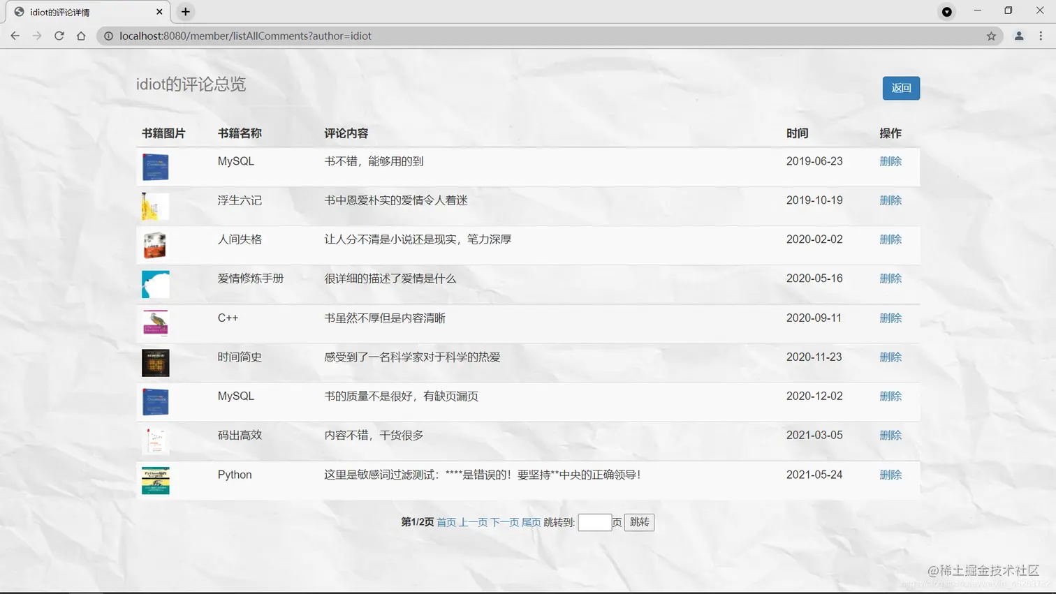This screenshot has height=594, width=1056.
Task: Open the browser profile icon
Action: coord(1018,36)
